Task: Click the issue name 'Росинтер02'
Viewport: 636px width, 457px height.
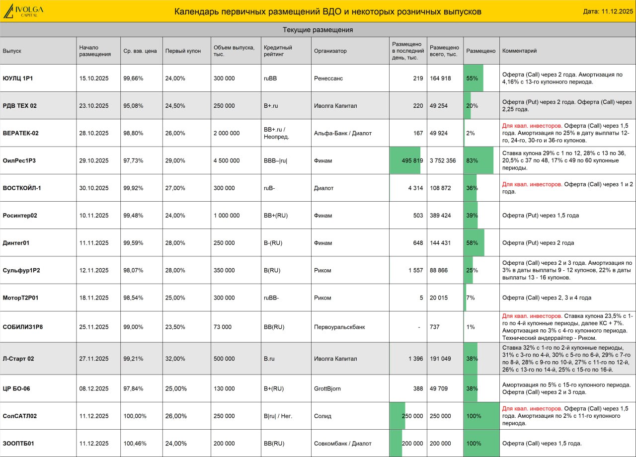Action: (20, 216)
